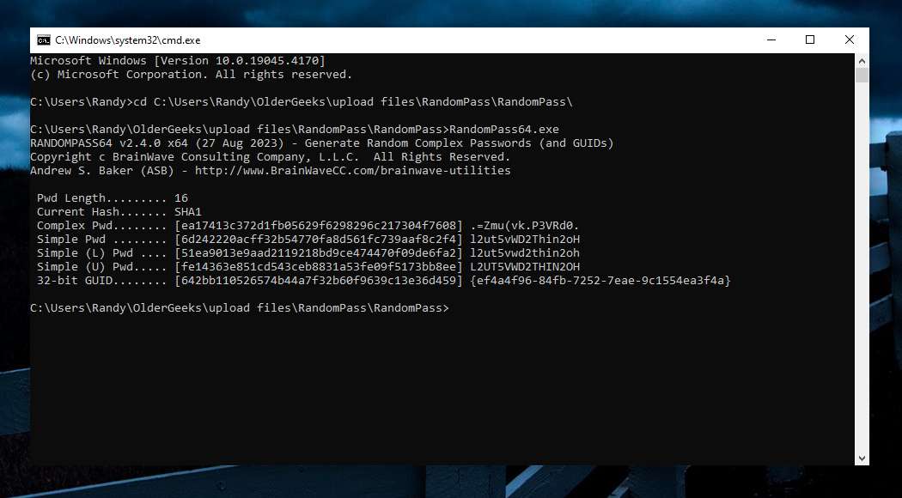Click the Pwd Length value 16
Image resolution: width=902 pixels, height=498 pixels.
click(181, 197)
